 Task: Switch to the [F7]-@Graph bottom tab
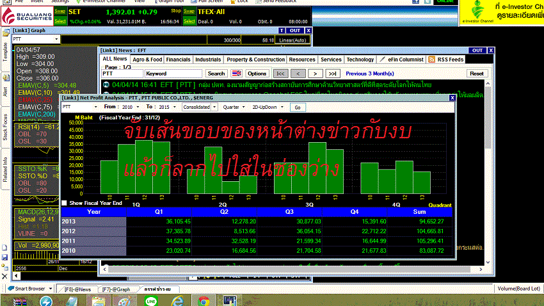click(x=116, y=289)
